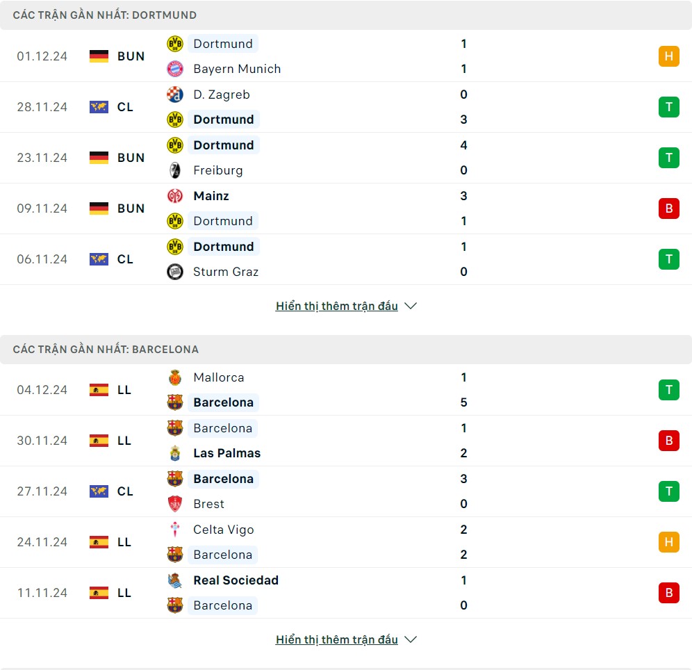Image resolution: width=692 pixels, height=670 pixels.
Task: Click the Freiburg club crest
Action: pyautogui.click(x=175, y=170)
